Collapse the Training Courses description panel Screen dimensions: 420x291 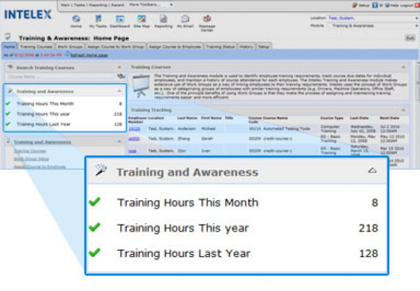coord(403,67)
